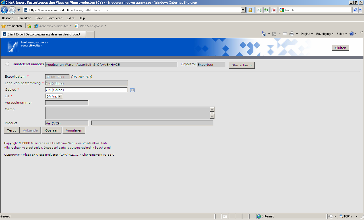
Task: Open Web Slice-galerie dropdown
Action: click(x=90, y=26)
